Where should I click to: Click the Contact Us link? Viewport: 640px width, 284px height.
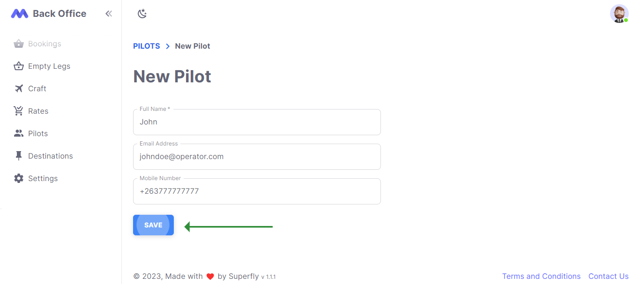pos(608,276)
